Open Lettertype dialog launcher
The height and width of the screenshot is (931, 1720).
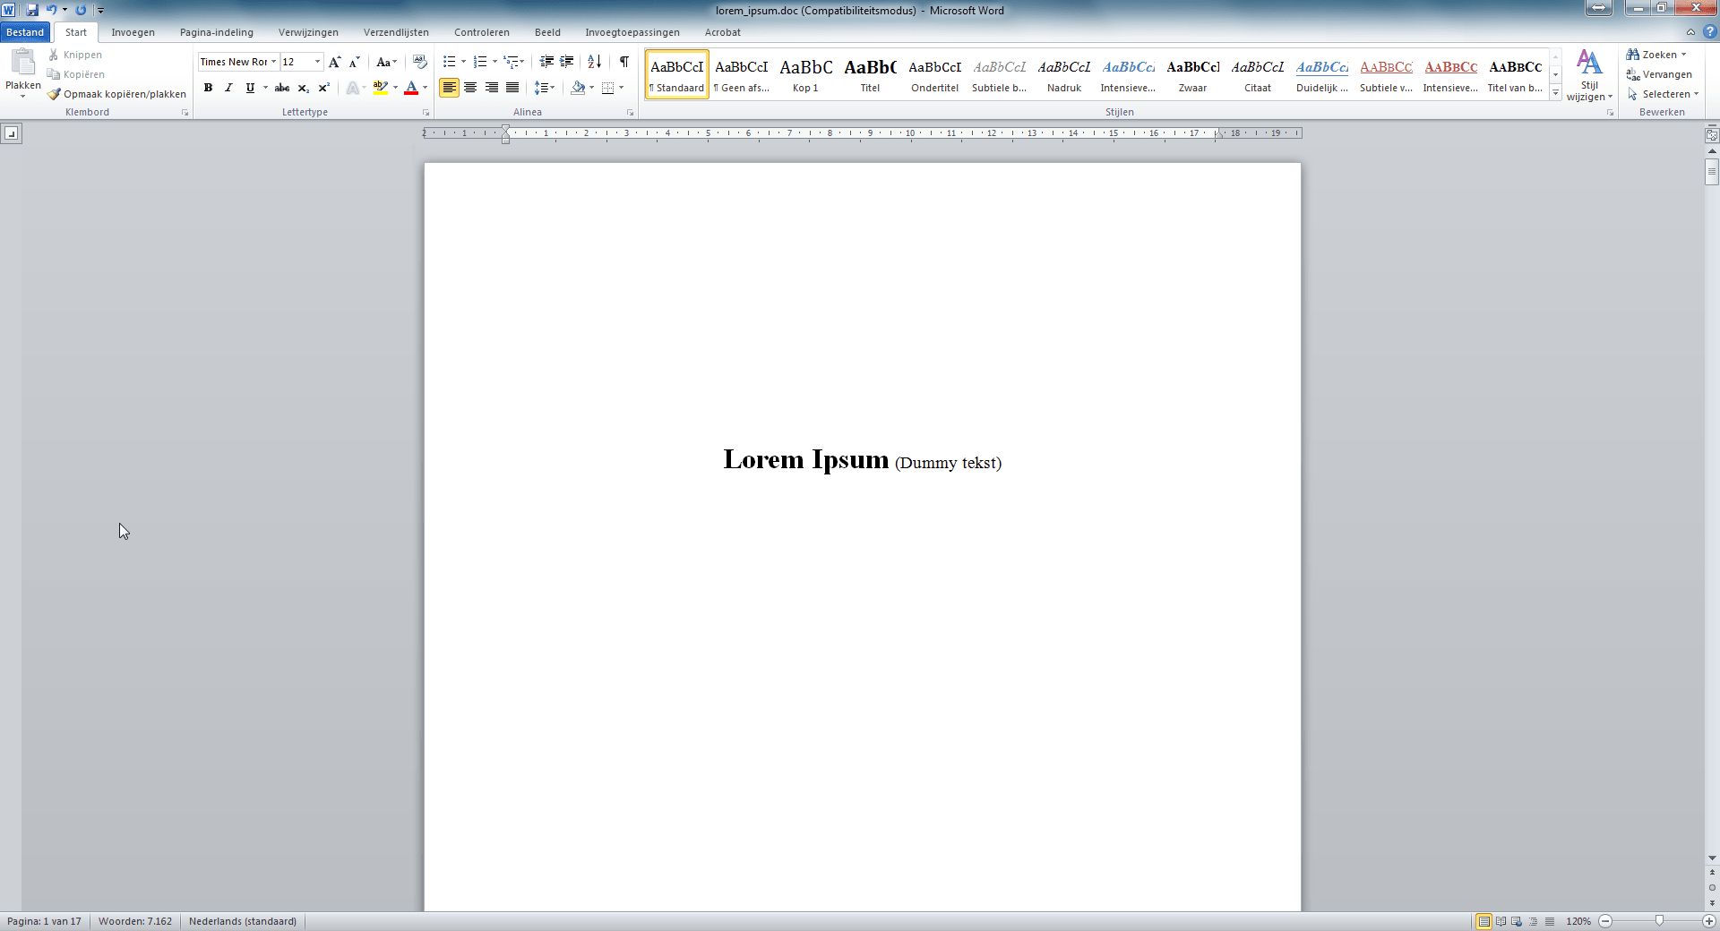(426, 113)
